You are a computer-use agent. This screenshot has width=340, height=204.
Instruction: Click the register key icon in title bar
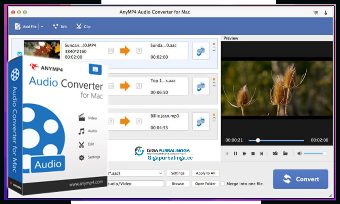coord(326,12)
